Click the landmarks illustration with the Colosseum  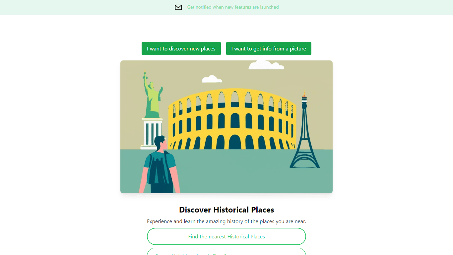227,127
